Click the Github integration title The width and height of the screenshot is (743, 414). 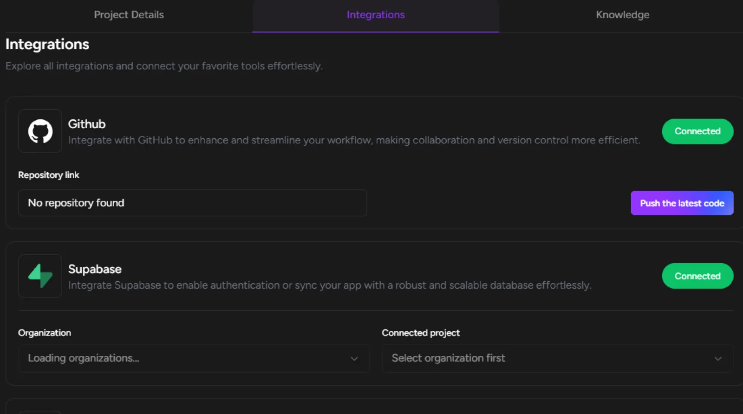(x=87, y=124)
